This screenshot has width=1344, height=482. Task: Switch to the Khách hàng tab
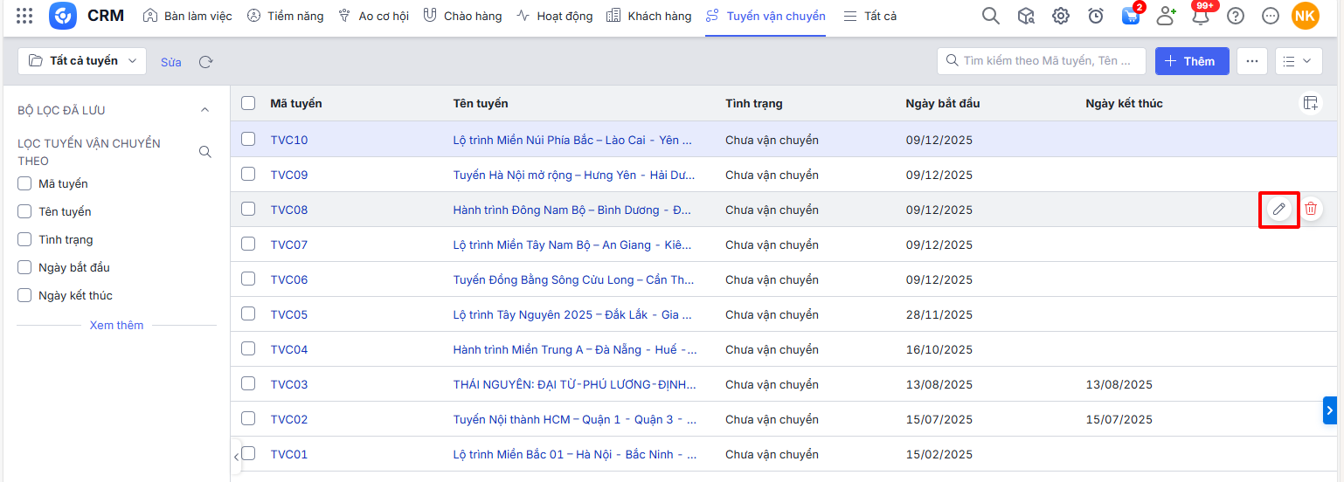[648, 16]
